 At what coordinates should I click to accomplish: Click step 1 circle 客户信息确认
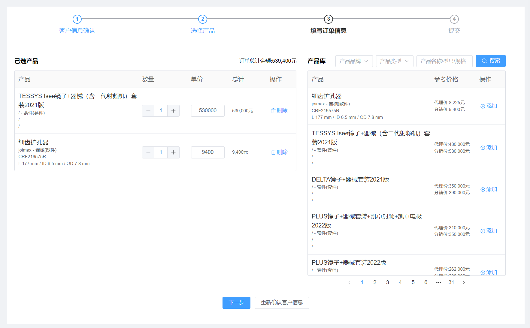[77, 19]
